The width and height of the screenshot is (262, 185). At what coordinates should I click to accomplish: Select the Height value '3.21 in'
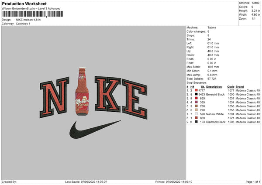coord(255,10)
